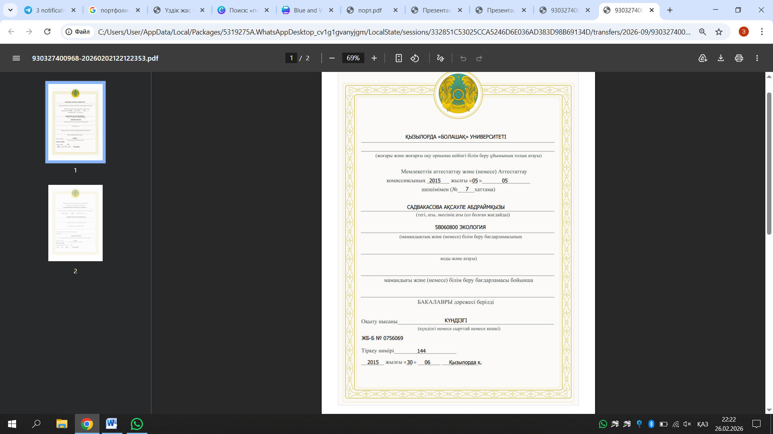Select the draw annotation tool
The height and width of the screenshot is (434, 773).
coord(440,58)
